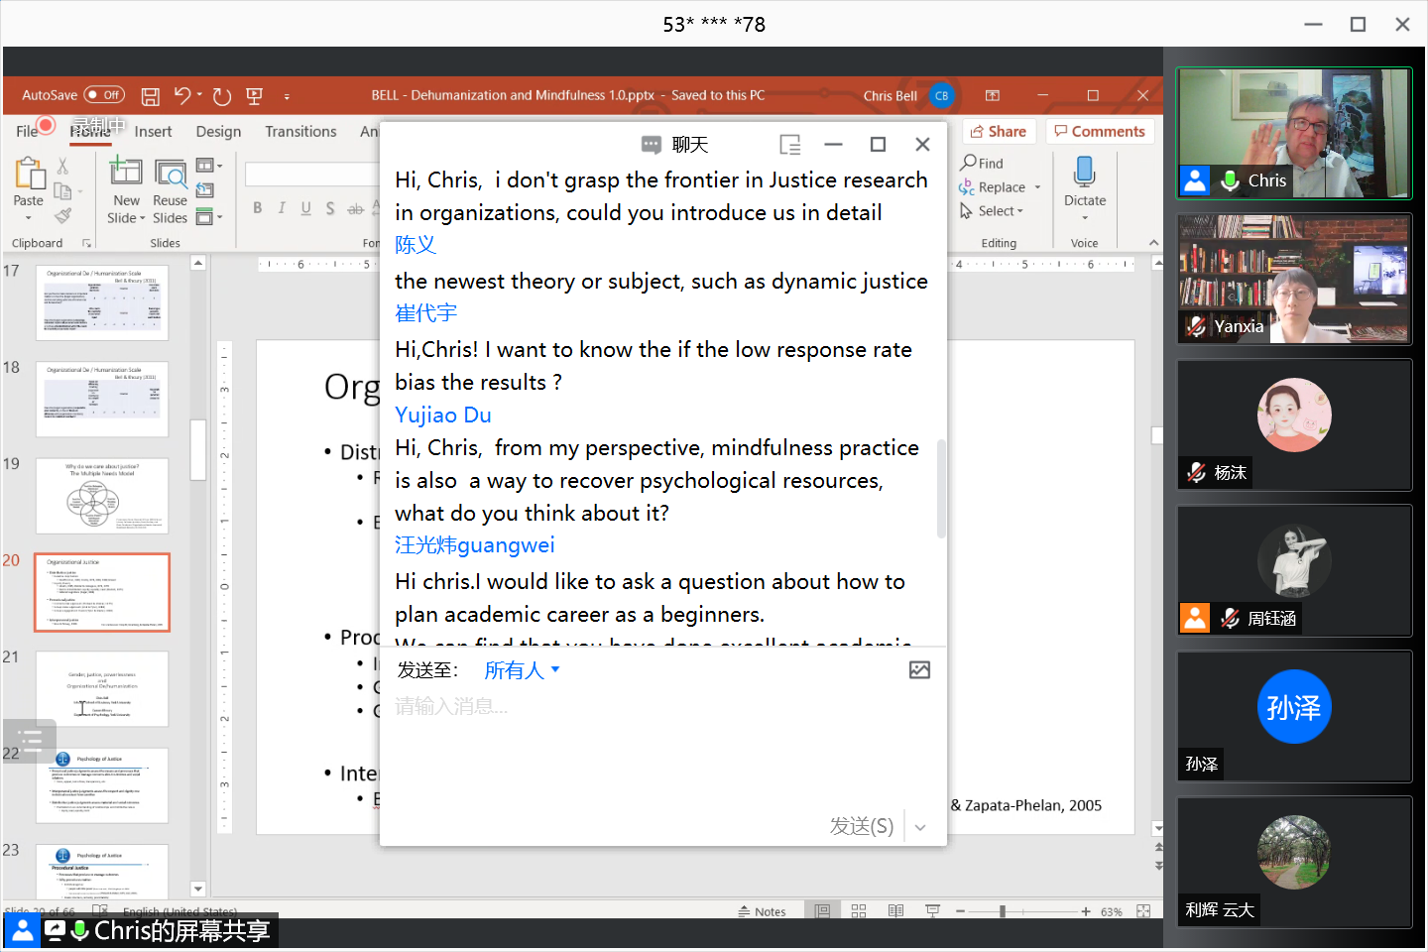1428x952 pixels.
Task: Open send options arrow beside 发送(S)
Action: click(920, 827)
